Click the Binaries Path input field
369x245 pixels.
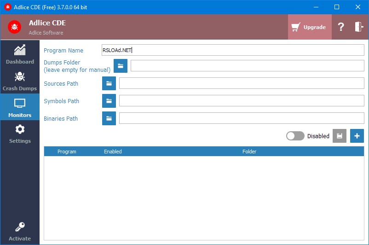coord(242,118)
